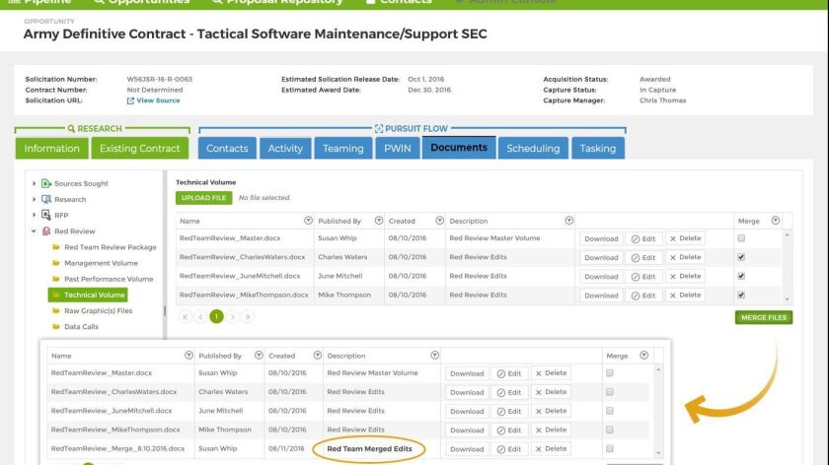Open Documents tab

click(459, 147)
